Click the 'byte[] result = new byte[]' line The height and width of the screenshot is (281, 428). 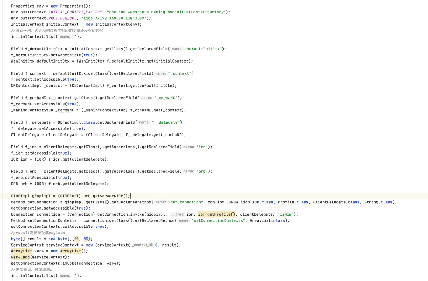(52, 239)
